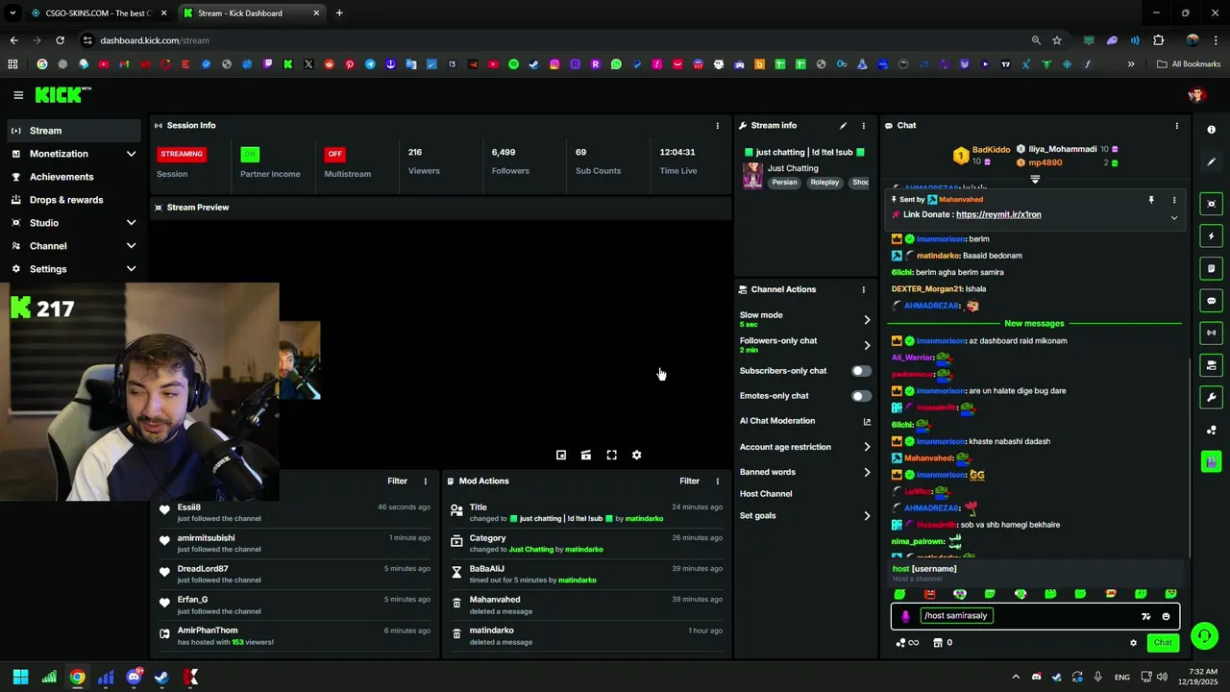Click the document note sidebar icon
The height and width of the screenshot is (692, 1230).
1211,268
